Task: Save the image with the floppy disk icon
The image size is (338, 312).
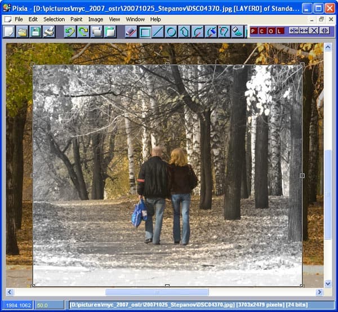Action: pos(36,32)
